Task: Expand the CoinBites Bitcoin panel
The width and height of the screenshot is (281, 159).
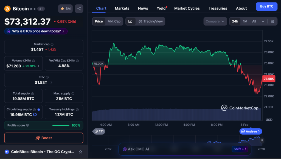Action: point(80,152)
